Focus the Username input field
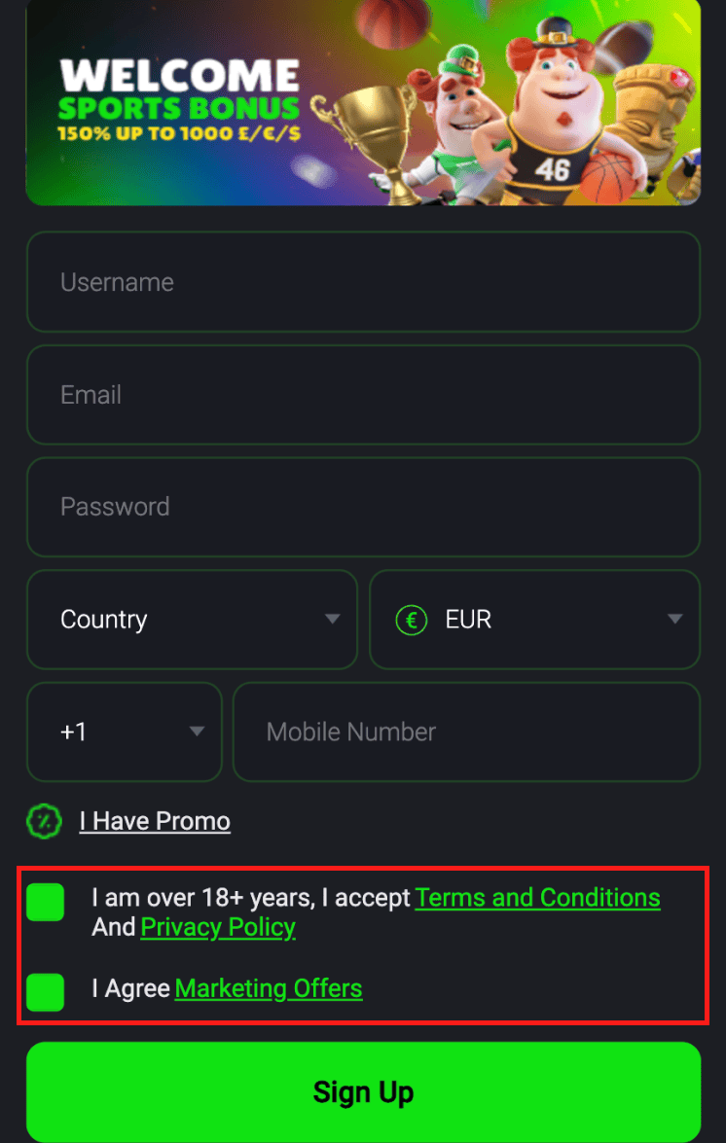This screenshot has height=1143, width=726. pos(363,282)
